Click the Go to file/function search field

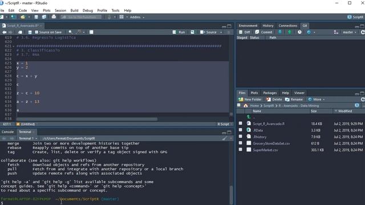point(81,17)
